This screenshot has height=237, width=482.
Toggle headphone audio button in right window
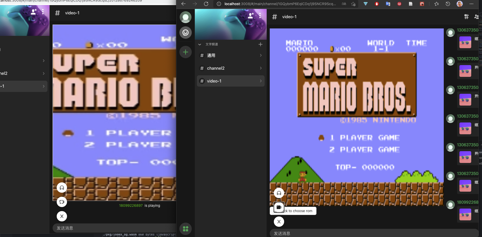pyautogui.click(x=279, y=193)
